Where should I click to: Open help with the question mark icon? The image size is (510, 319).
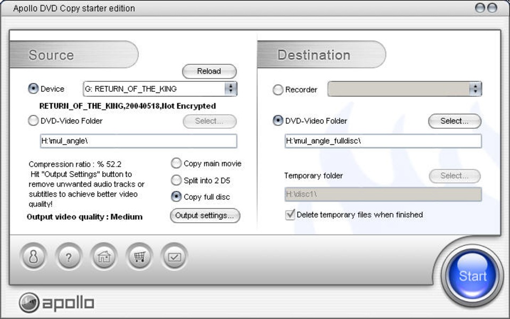[x=69, y=258]
